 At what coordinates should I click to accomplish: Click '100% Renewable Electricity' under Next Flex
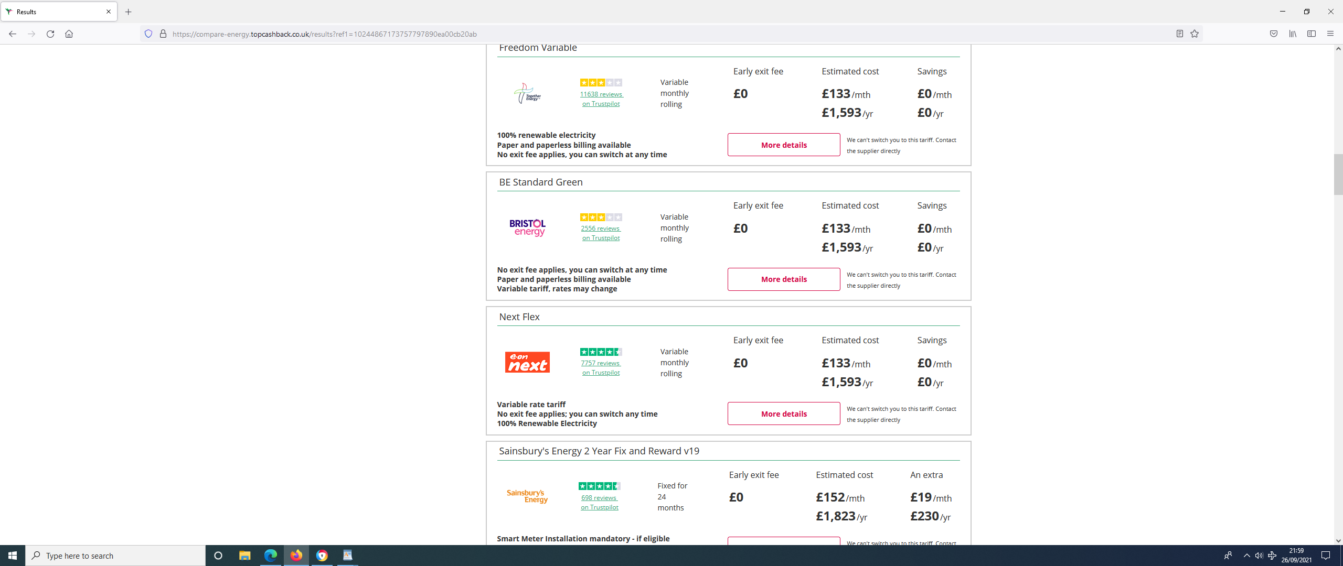click(547, 423)
